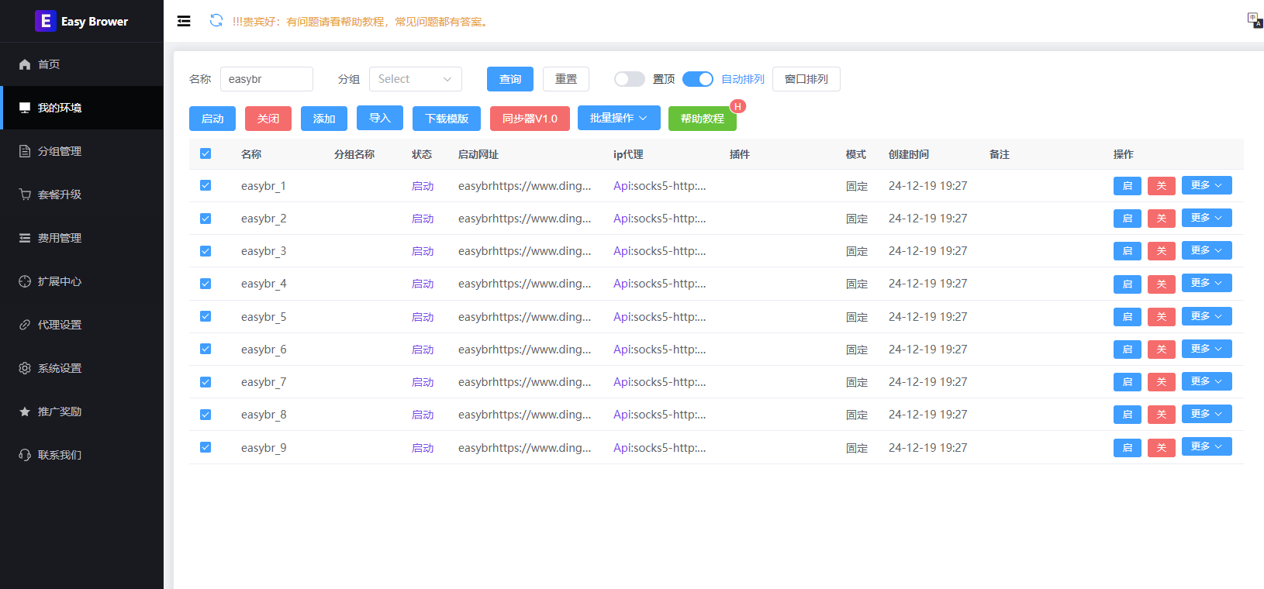
Task: Open 代理设置 in the sidebar
Action: pos(81,325)
